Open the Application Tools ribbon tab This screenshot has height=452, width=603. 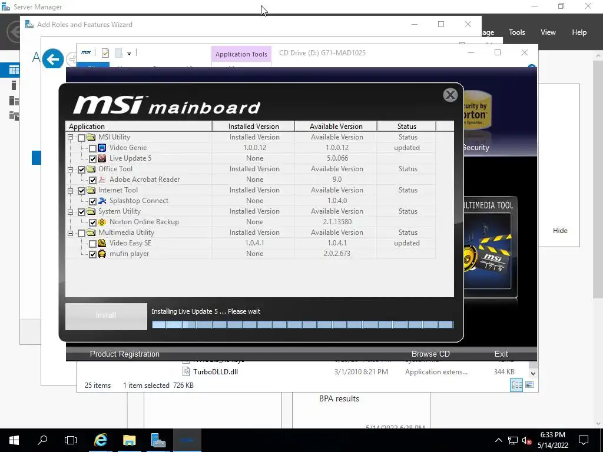click(241, 54)
